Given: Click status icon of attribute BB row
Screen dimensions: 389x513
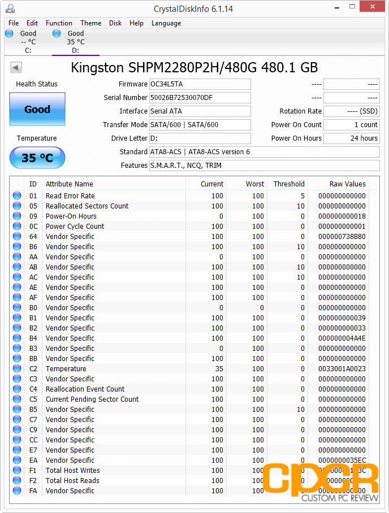Looking at the screenshot, I should (x=17, y=358).
